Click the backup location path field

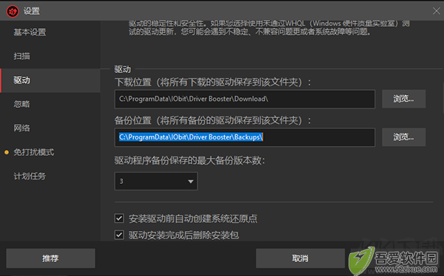tap(245, 137)
